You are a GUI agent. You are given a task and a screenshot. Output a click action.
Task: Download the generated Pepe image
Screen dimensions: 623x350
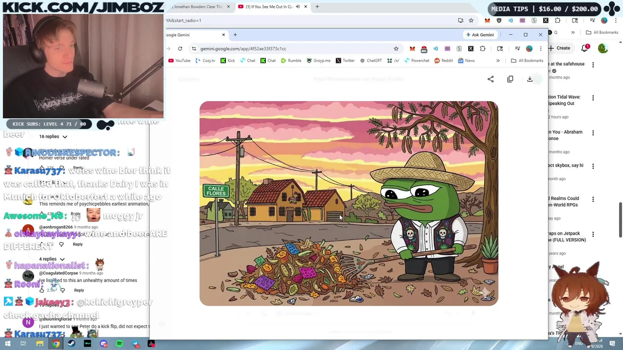(x=530, y=79)
